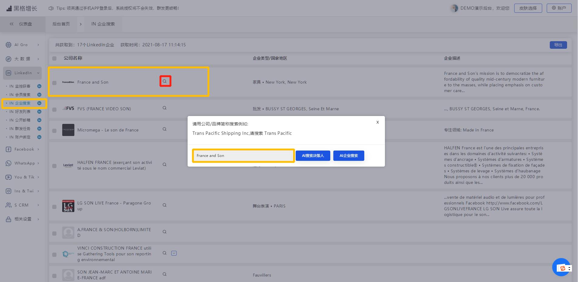The image size is (578, 282).
Task: Click the AI搜索决策人 button
Action: pyautogui.click(x=313, y=156)
